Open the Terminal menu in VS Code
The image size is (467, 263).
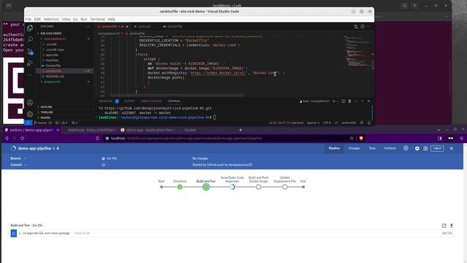[97, 19]
